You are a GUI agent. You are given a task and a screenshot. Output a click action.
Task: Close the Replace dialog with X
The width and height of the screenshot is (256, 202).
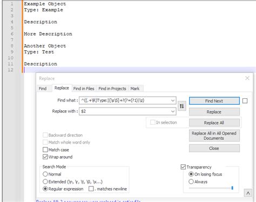coord(247,78)
